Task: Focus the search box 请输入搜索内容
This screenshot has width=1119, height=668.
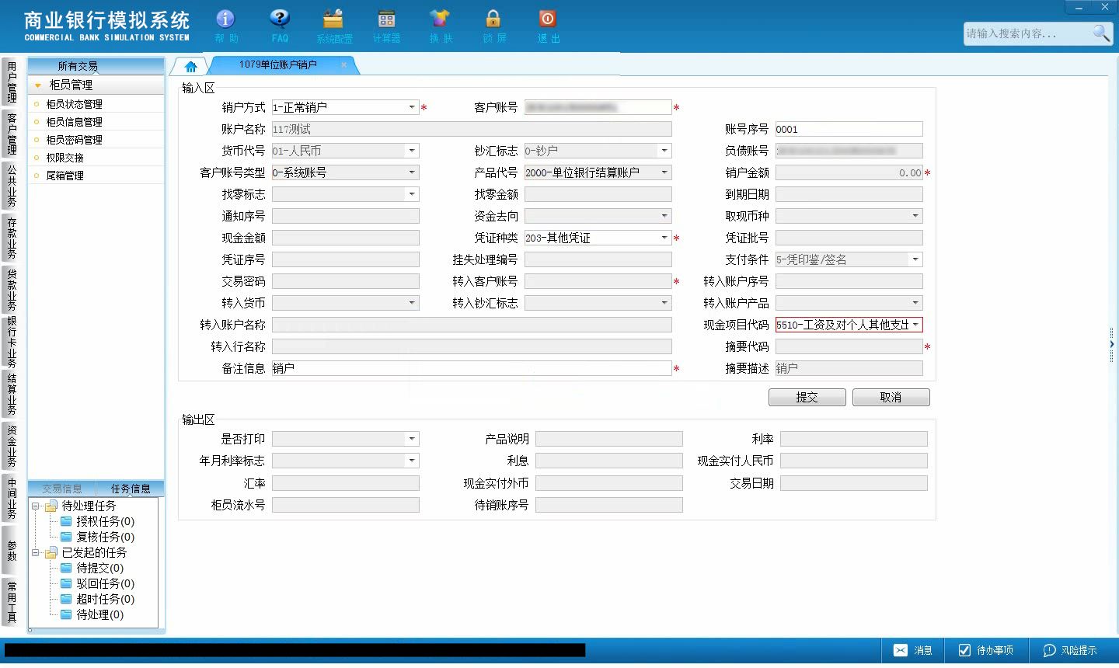Action: 1026,33
